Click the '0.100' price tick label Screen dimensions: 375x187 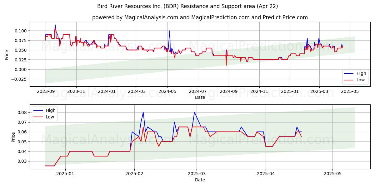21,31
